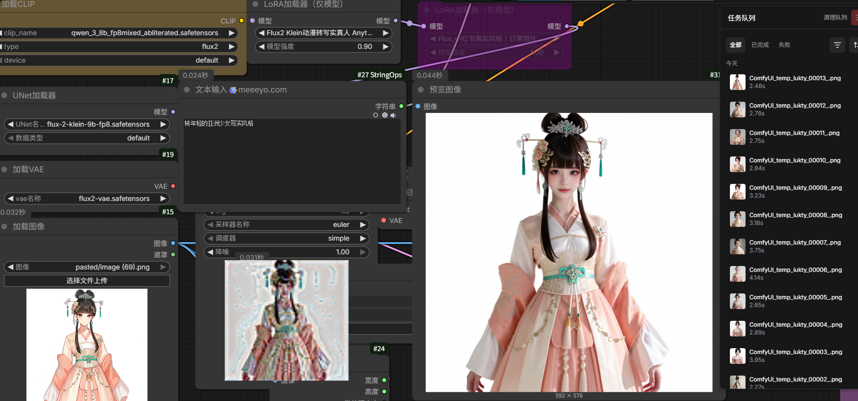Click the 选择文件上传 upload button
Viewport: 858px width, 401px height.
click(x=87, y=281)
